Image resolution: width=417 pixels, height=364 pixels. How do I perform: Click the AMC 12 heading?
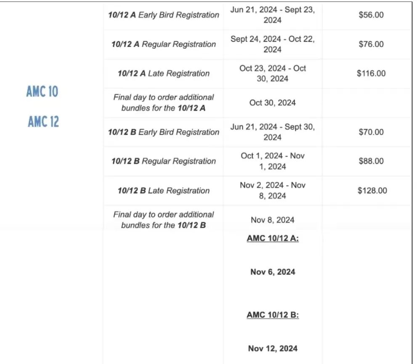[x=43, y=122]
